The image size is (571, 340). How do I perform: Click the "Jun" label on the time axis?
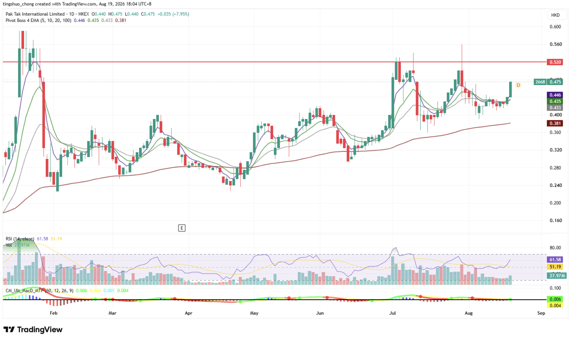pos(320,313)
